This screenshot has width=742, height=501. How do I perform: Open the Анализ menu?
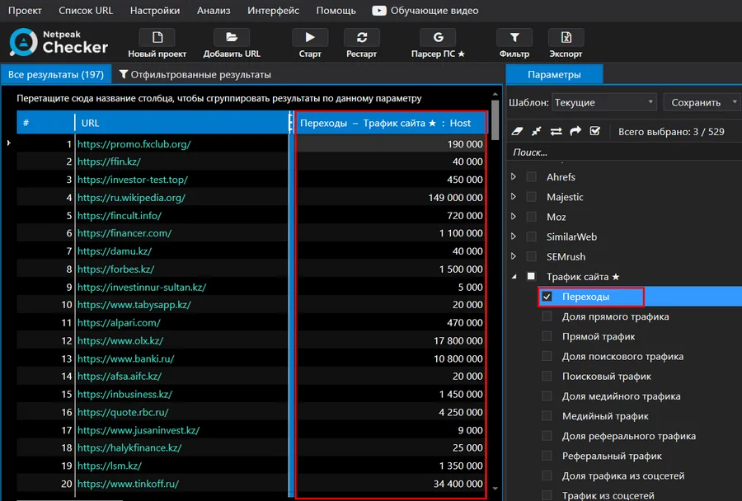click(214, 11)
